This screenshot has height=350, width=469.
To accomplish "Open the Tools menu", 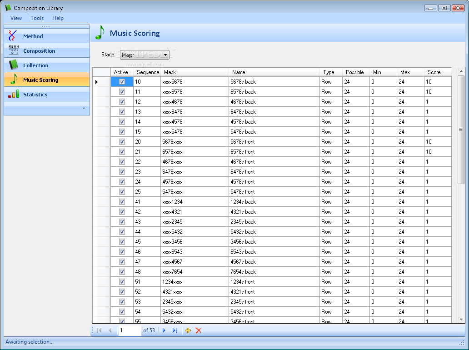I will 37,18.
